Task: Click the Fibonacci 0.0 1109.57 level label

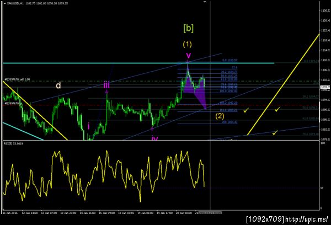Action: tap(229, 60)
